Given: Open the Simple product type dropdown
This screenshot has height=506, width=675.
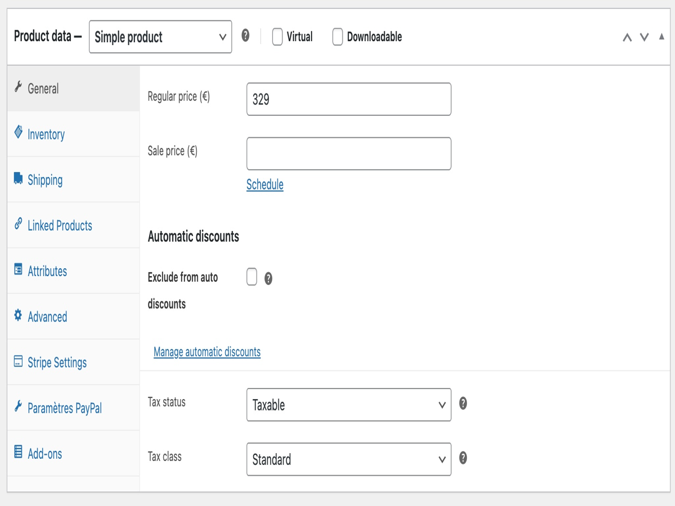Looking at the screenshot, I should 160,36.
